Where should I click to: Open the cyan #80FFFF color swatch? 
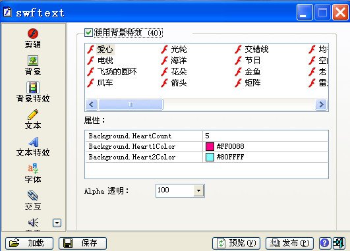click(x=210, y=157)
